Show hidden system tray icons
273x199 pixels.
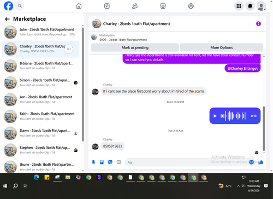tap(238, 186)
